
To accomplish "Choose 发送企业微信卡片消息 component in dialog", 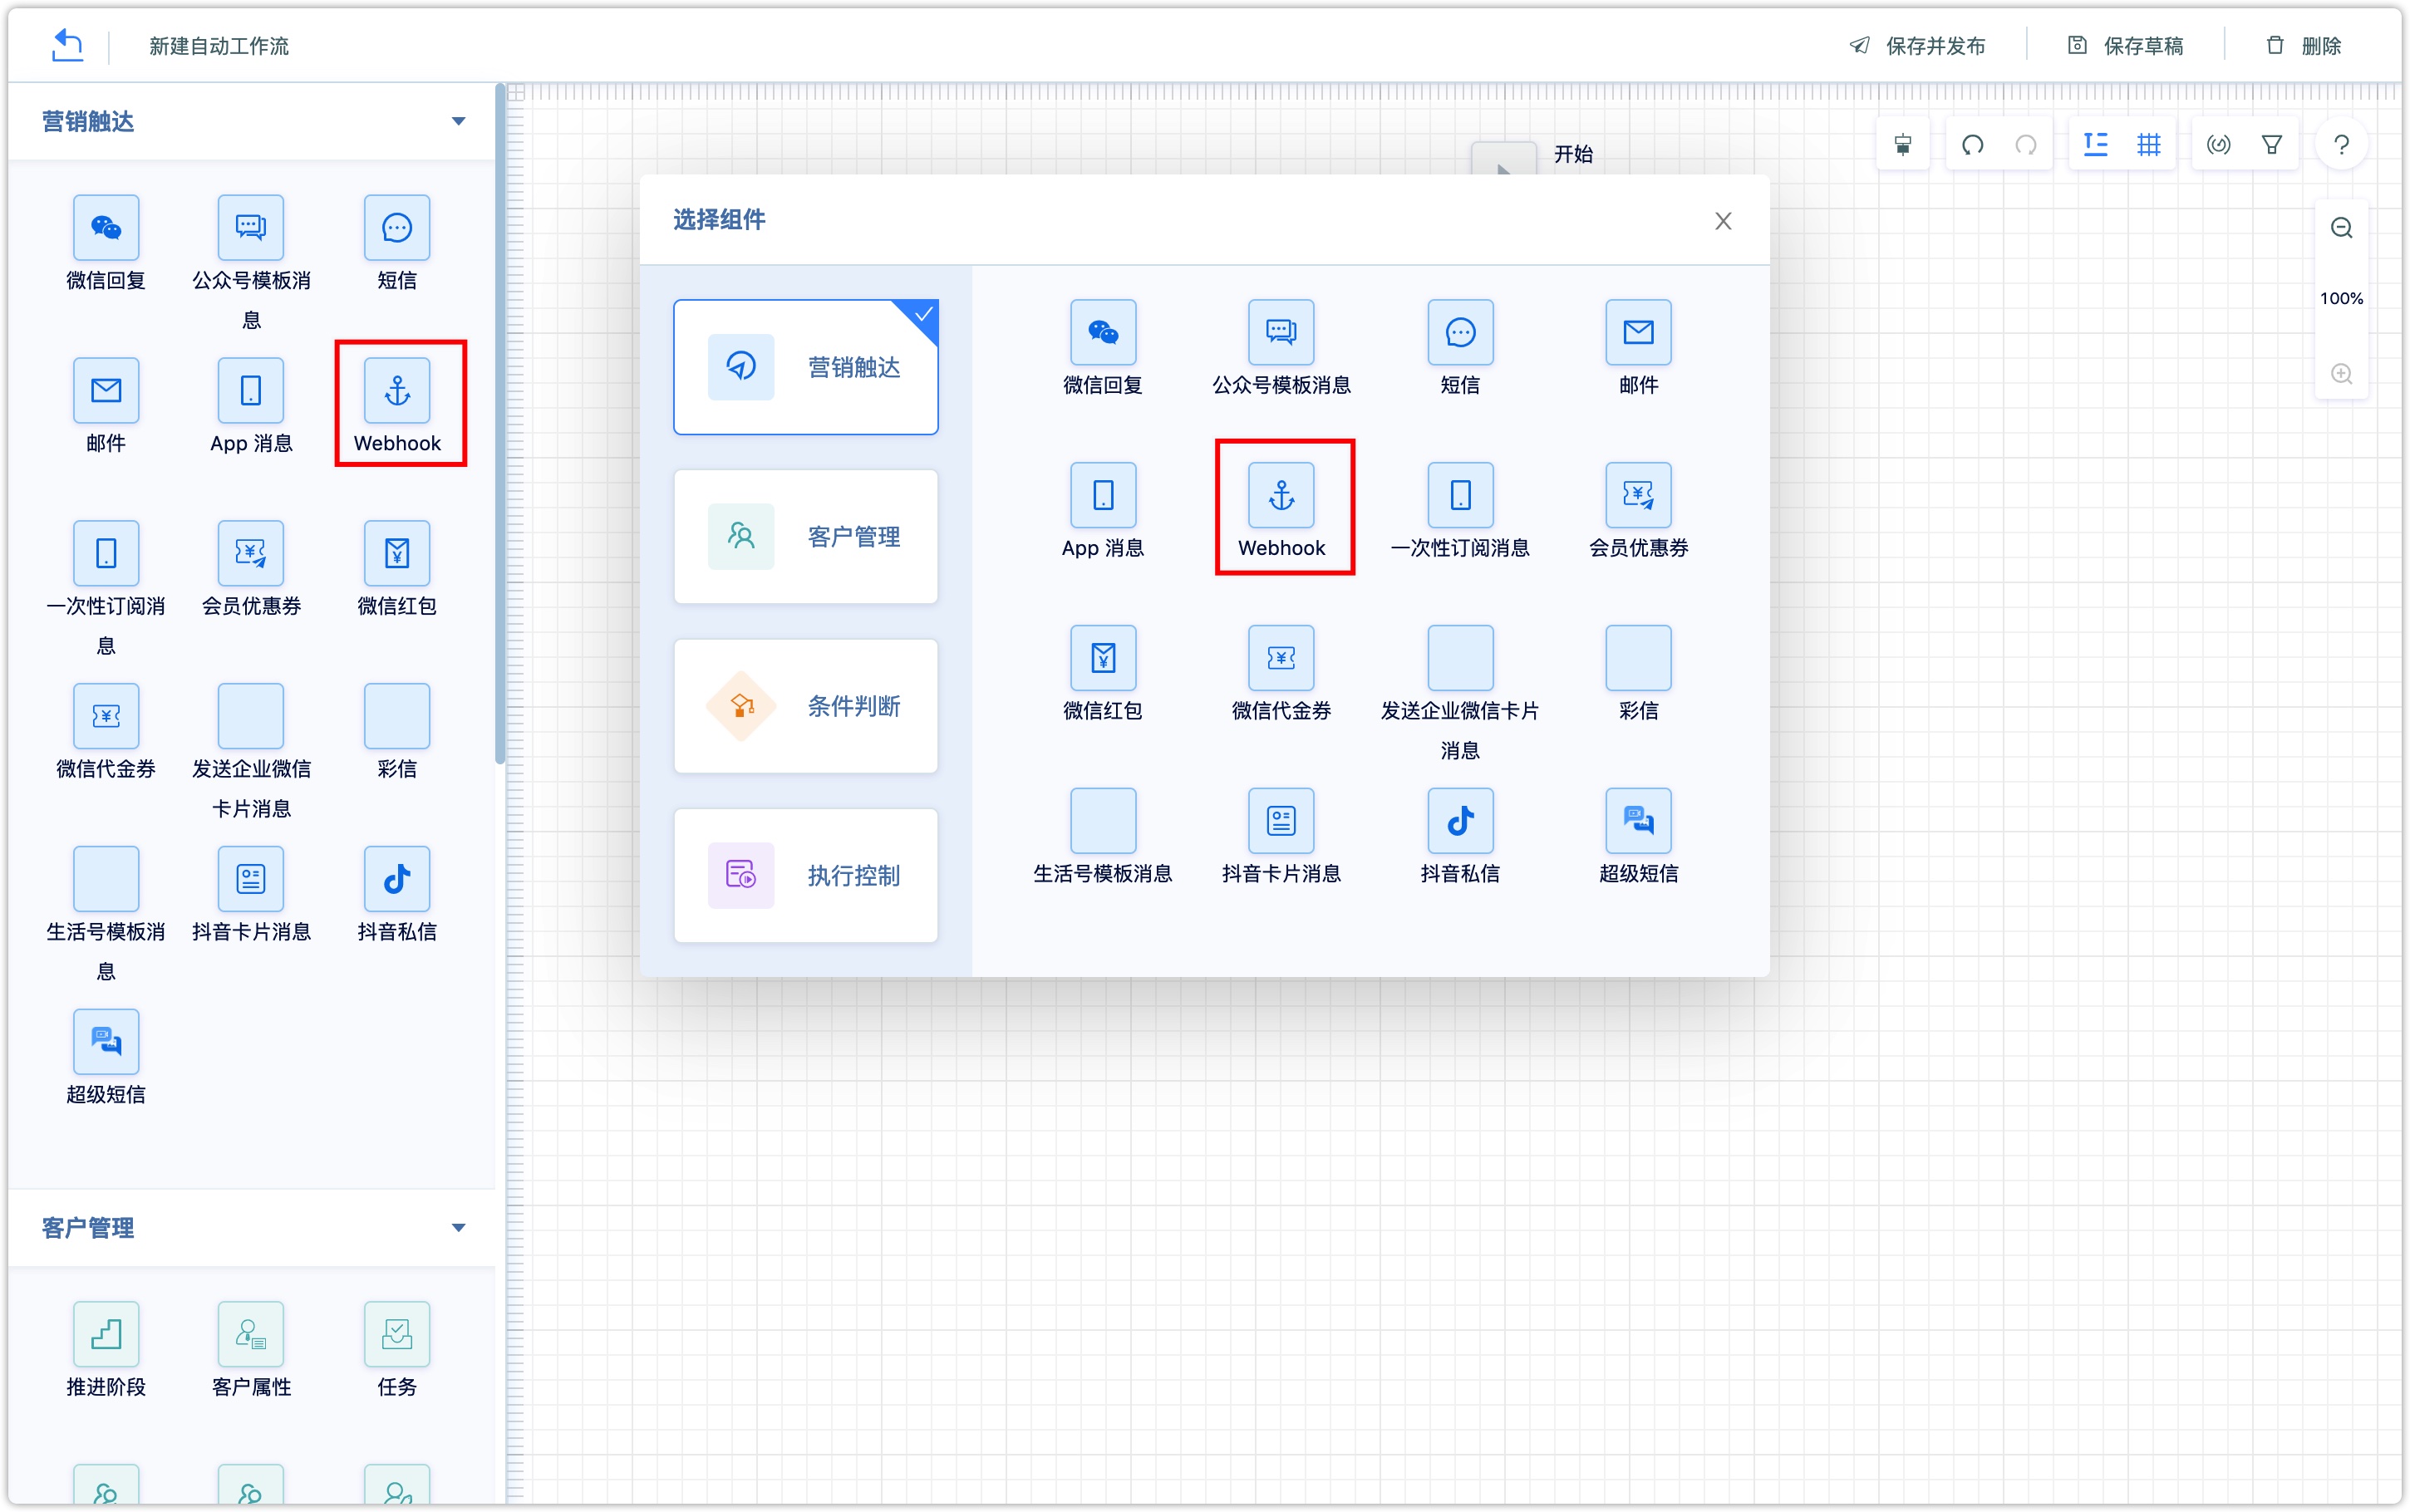I will point(1460,658).
